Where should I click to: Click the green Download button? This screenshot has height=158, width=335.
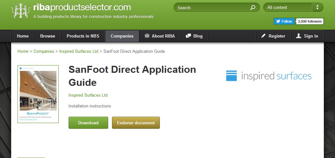click(88, 123)
